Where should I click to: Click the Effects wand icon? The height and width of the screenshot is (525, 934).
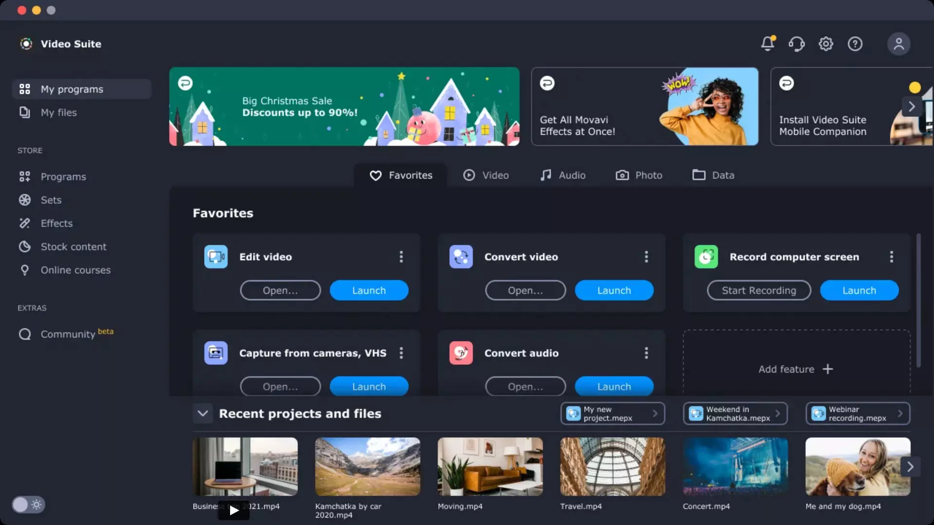24,223
